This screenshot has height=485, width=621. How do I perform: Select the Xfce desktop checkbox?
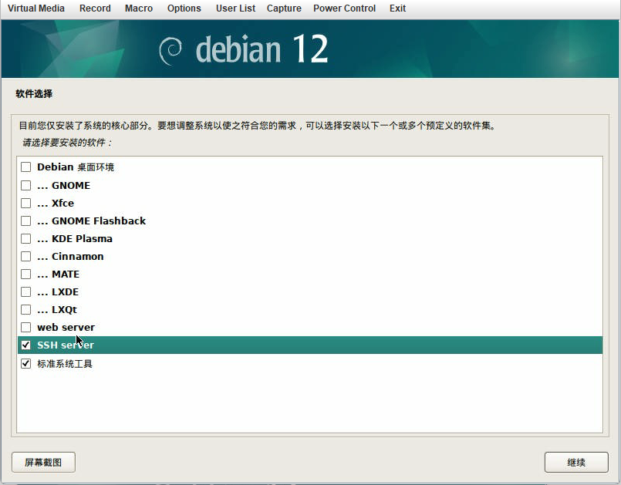(x=25, y=203)
